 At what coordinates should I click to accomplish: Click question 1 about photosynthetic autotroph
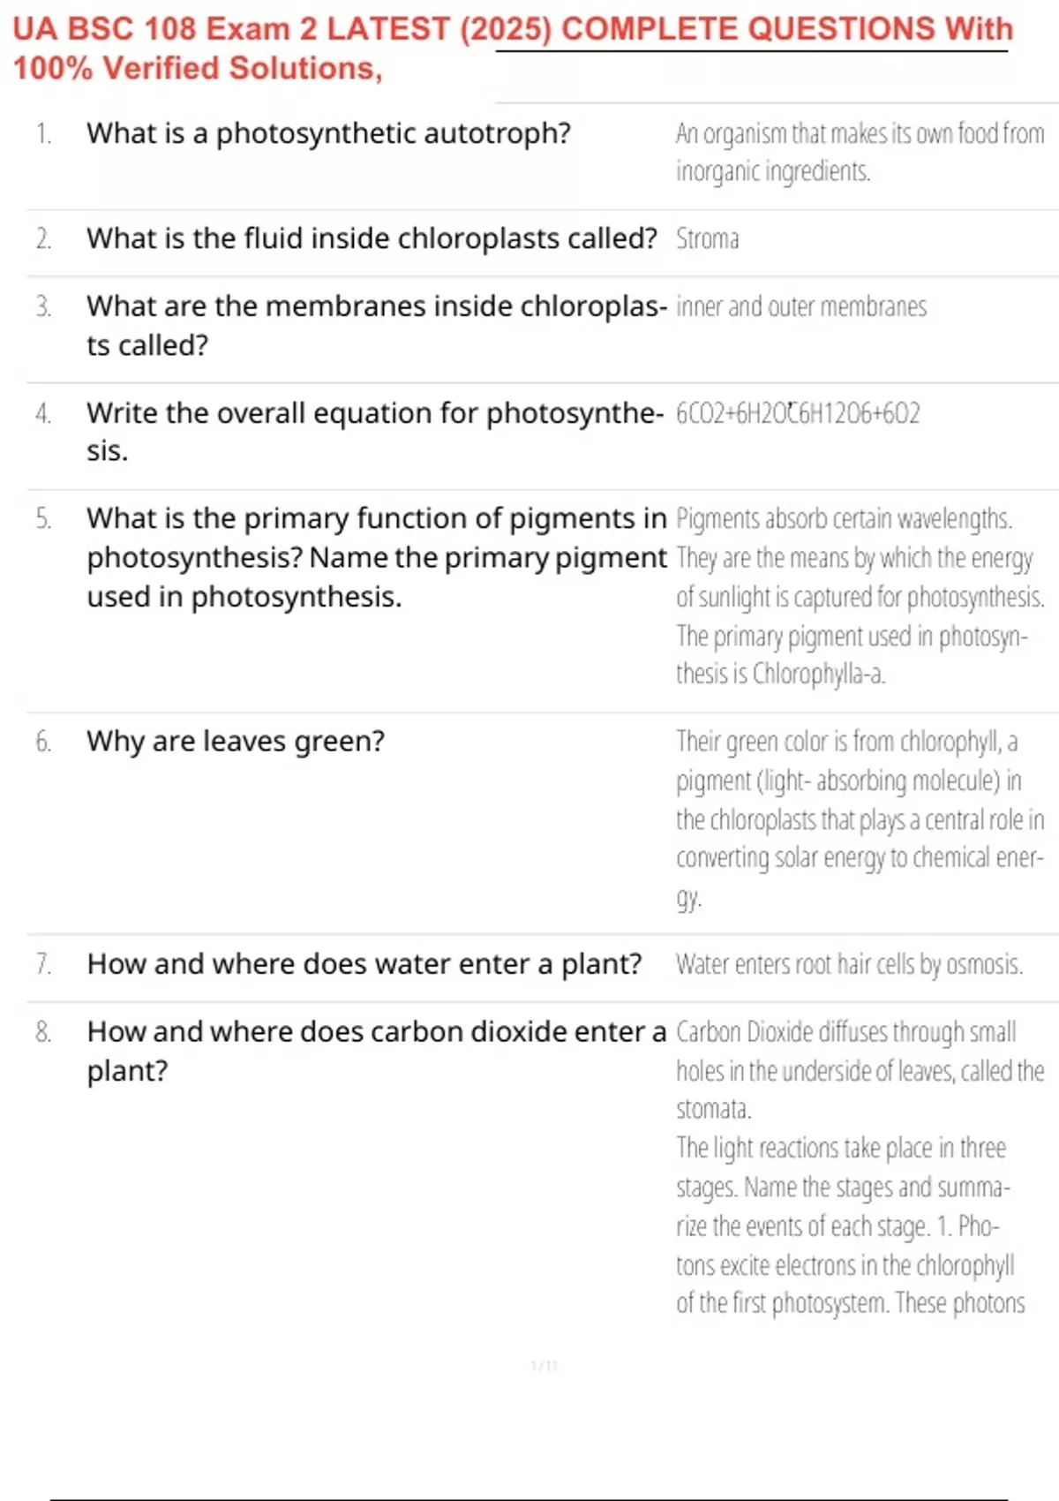[328, 133]
